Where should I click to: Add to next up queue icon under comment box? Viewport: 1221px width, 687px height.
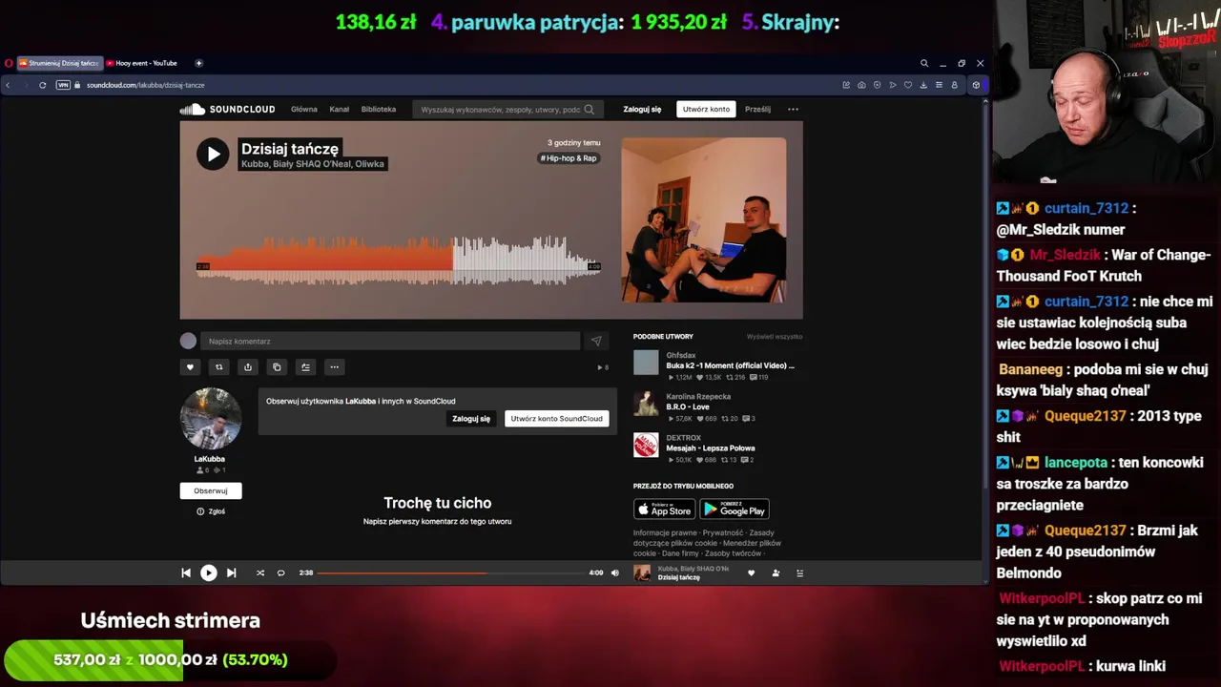click(305, 366)
